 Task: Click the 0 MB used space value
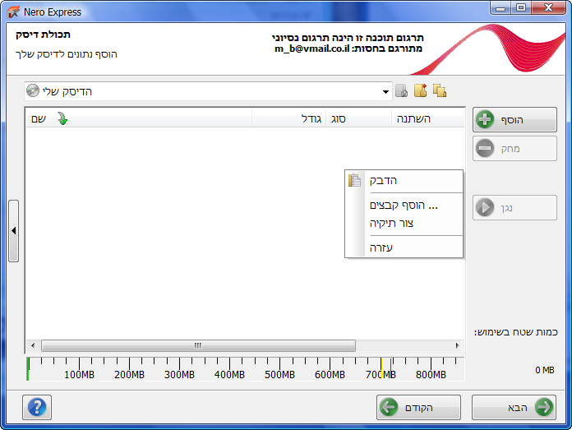545,370
